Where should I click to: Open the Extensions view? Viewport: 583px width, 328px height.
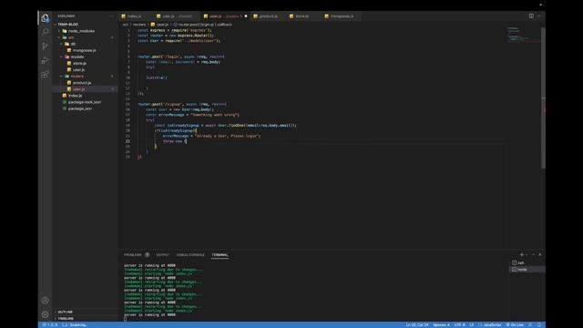click(45, 74)
